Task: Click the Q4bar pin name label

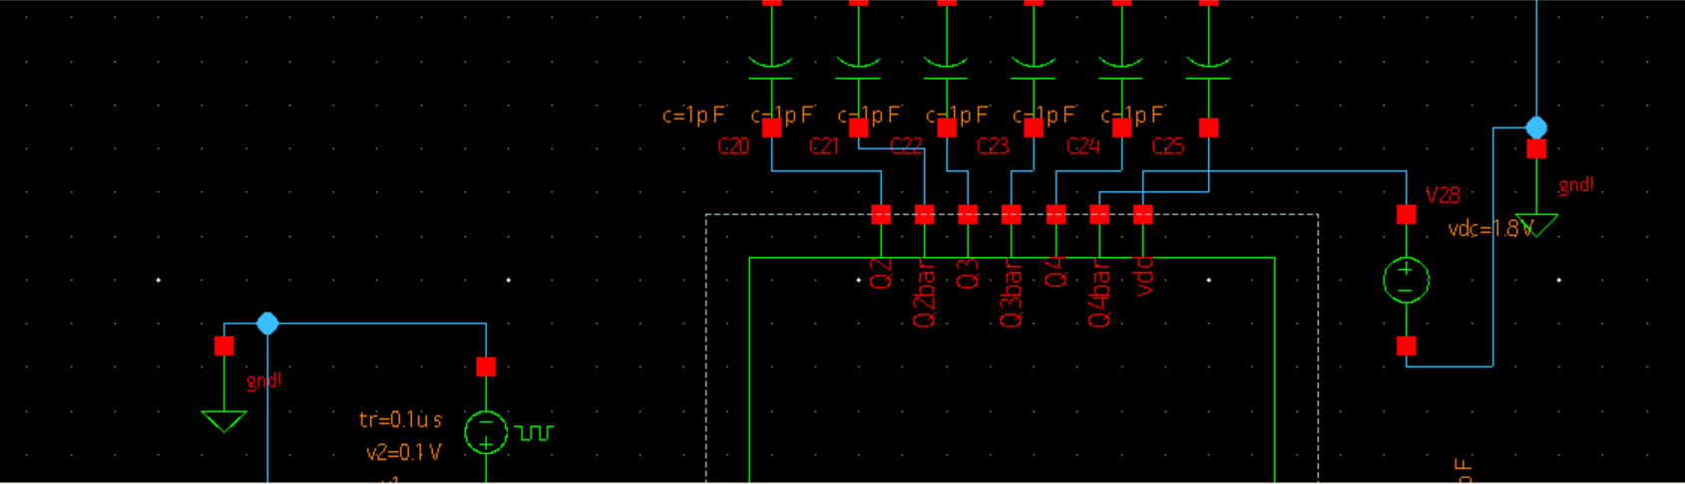Action: pyautogui.click(x=1099, y=293)
